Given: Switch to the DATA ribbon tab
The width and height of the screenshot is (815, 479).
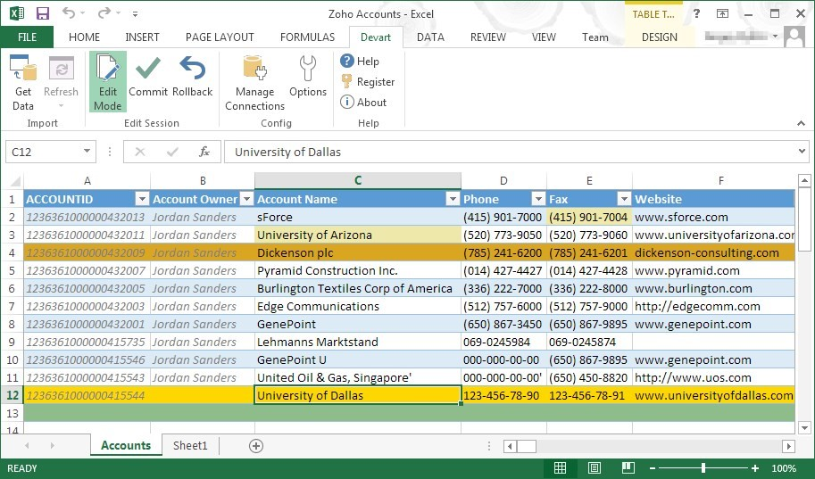Looking at the screenshot, I should [x=430, y=37].
